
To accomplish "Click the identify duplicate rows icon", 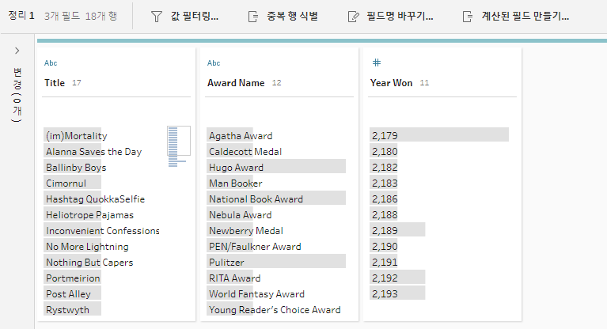I will pyautogui.click(x=252, y=17).
